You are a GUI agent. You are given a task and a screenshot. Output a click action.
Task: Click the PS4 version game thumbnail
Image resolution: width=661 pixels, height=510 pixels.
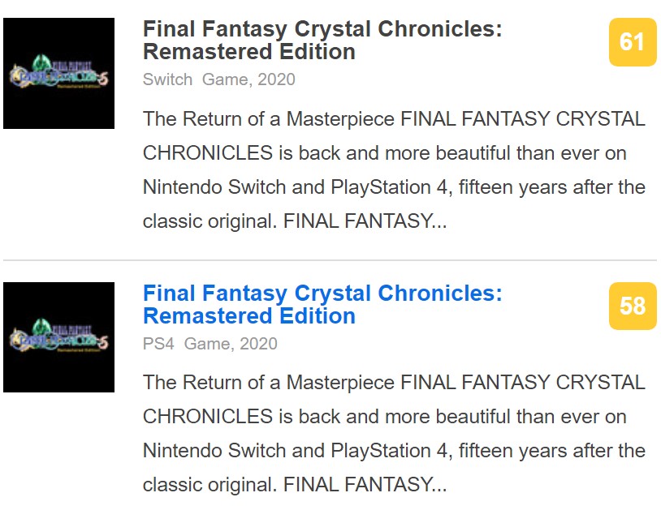point(58,337)
